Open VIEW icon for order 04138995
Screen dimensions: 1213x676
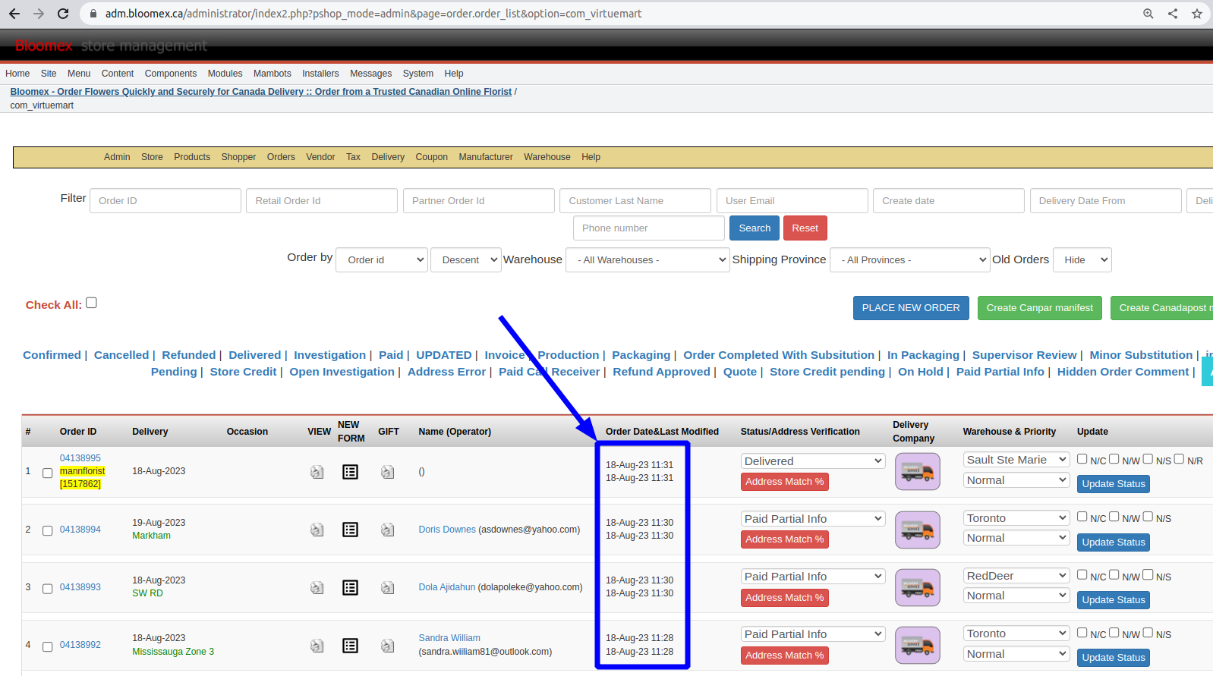coord(317,472)
